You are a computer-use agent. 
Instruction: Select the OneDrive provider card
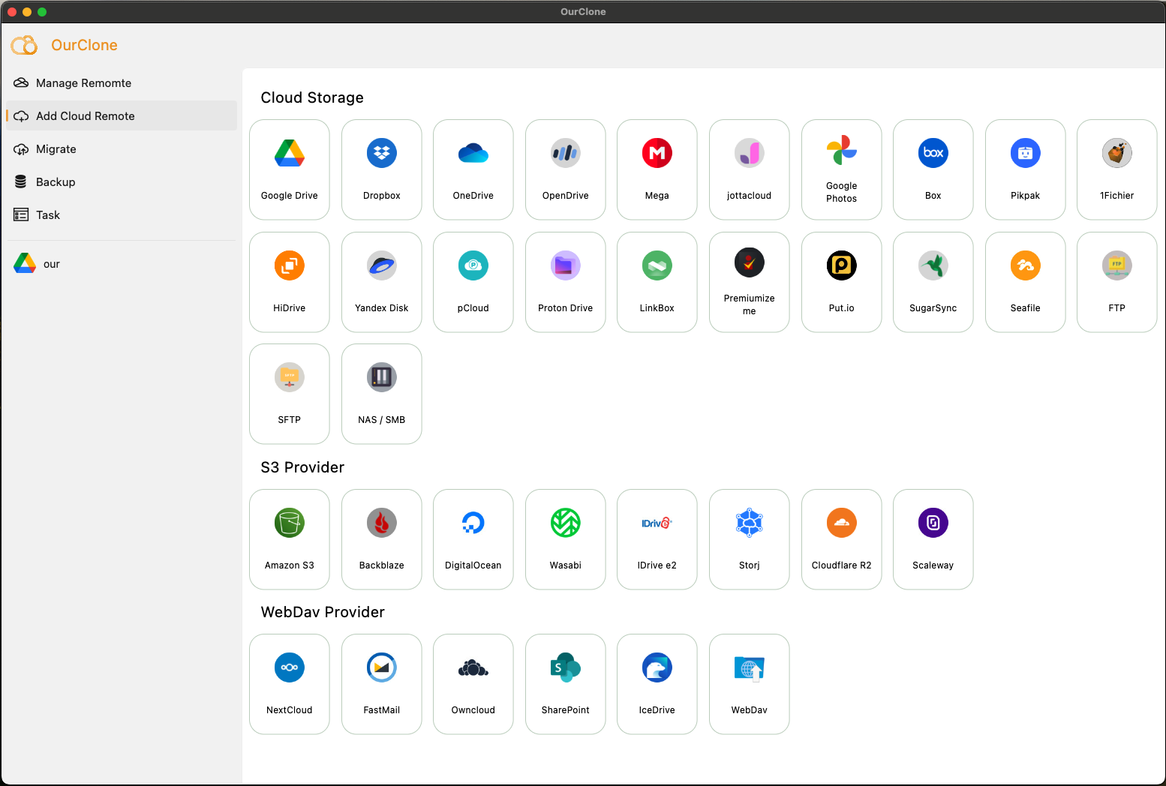473,169
